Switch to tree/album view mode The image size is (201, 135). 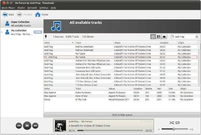[x=159, y=37]
